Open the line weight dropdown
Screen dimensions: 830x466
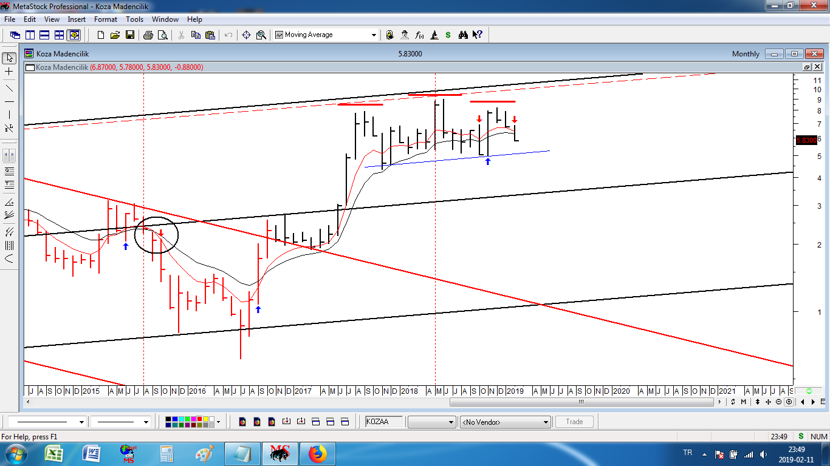(x=146, y=422)
